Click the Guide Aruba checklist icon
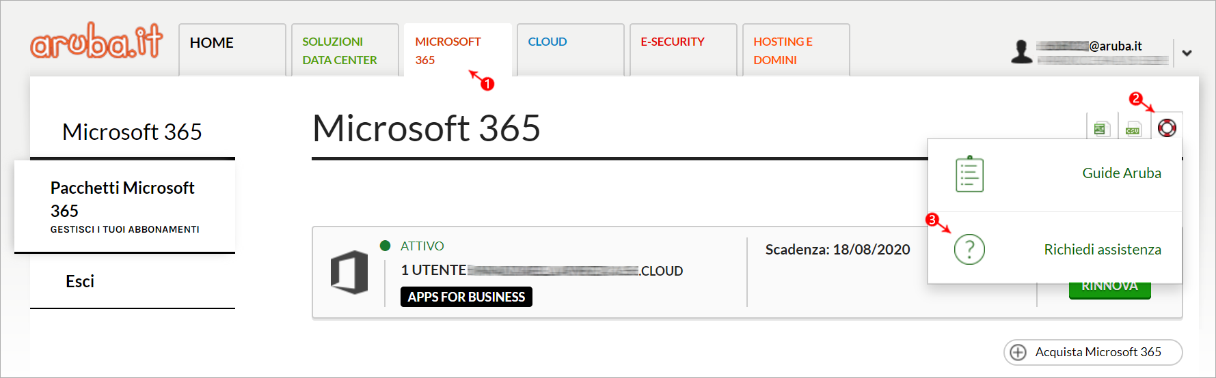 point(969,174)
